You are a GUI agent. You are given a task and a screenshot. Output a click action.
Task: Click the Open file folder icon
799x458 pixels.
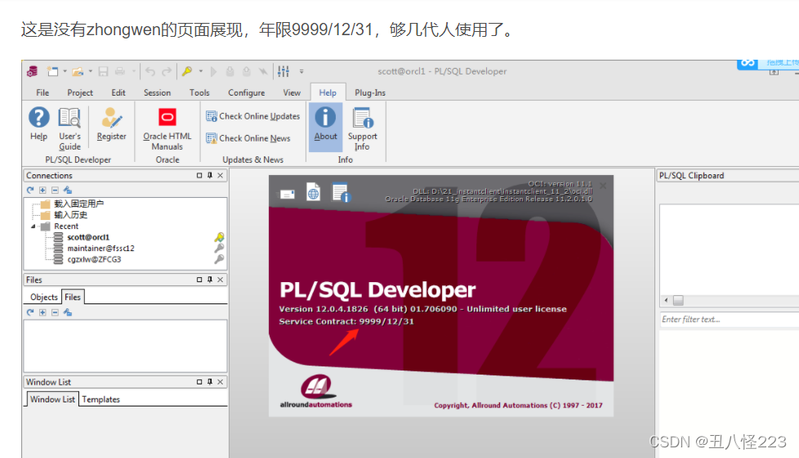tap(78, 71)
